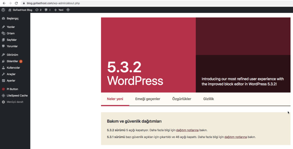The image size is (293, 149).
Task: Switch to the Gizlilik tab
Action: tap(209, 99)
